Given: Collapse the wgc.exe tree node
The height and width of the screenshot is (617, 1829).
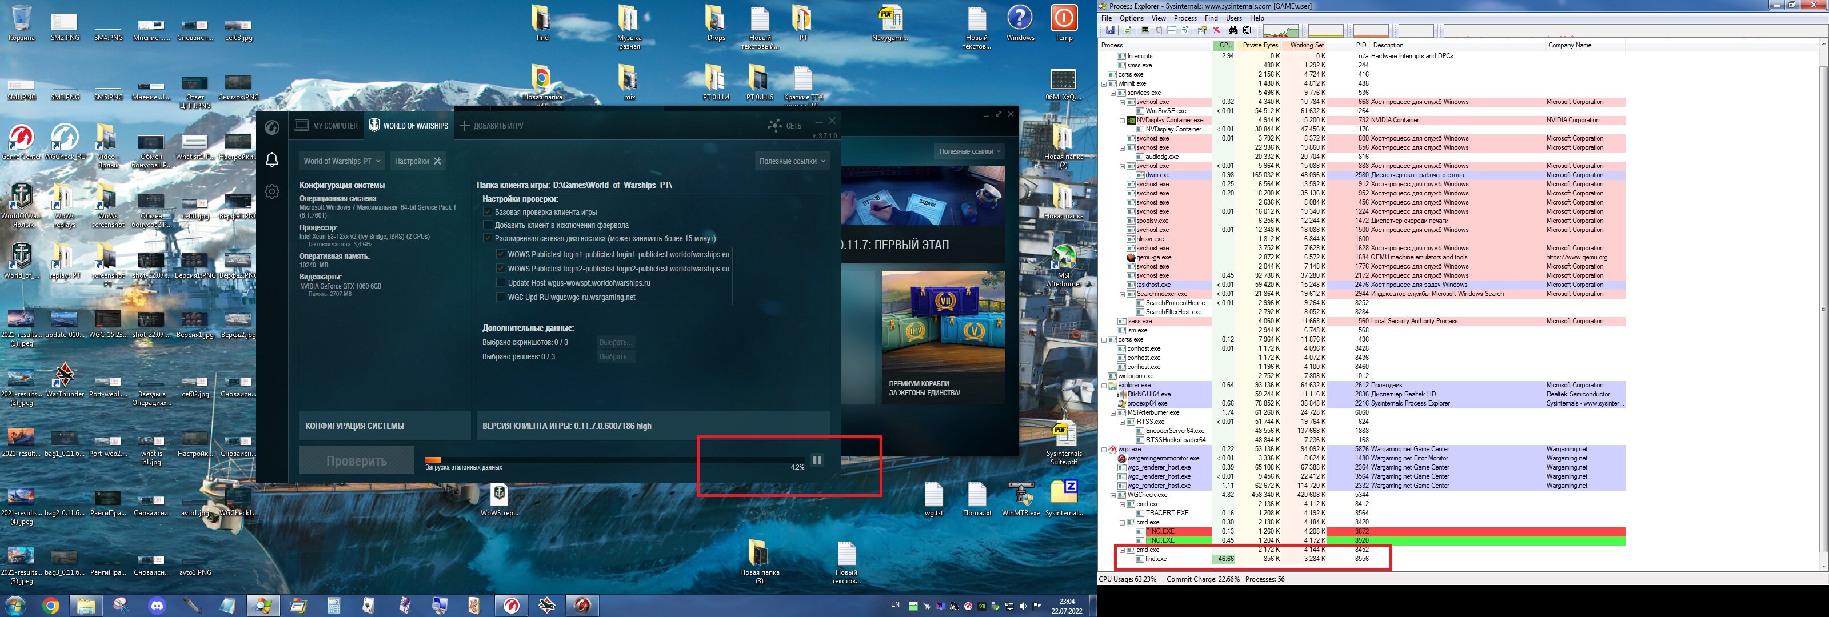Looking at the screenshot, I should [x=1104, y=450].
